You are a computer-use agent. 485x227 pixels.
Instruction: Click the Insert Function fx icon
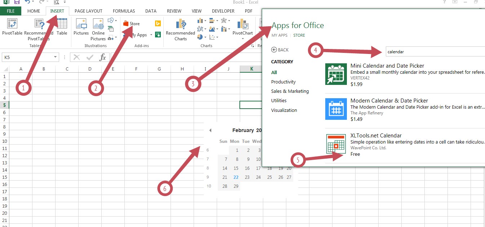[103, 57]
